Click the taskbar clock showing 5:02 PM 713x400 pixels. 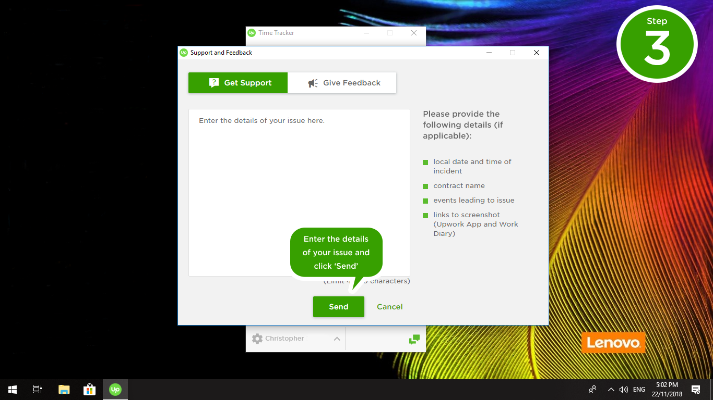pyautogui.click(x=667, y=389)
